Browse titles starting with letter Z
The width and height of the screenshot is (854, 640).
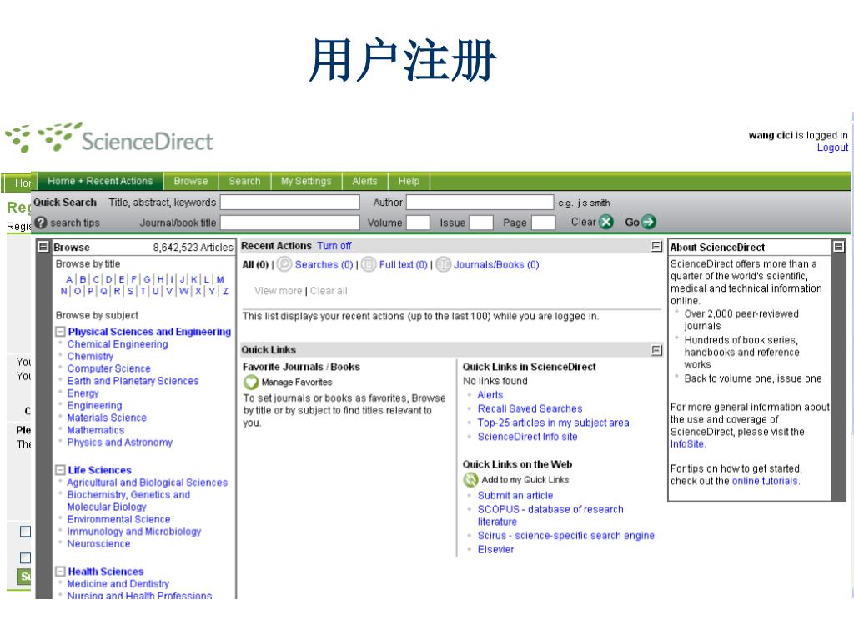tap(225, 291)
